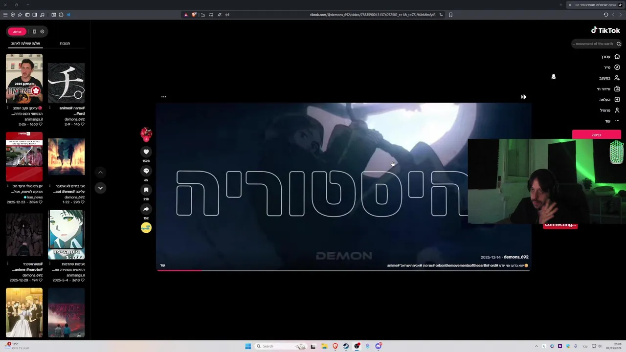Screen dimensions: 626x352
Task: Open the clock showing 23:08
Action: click(x=614, y=346)
